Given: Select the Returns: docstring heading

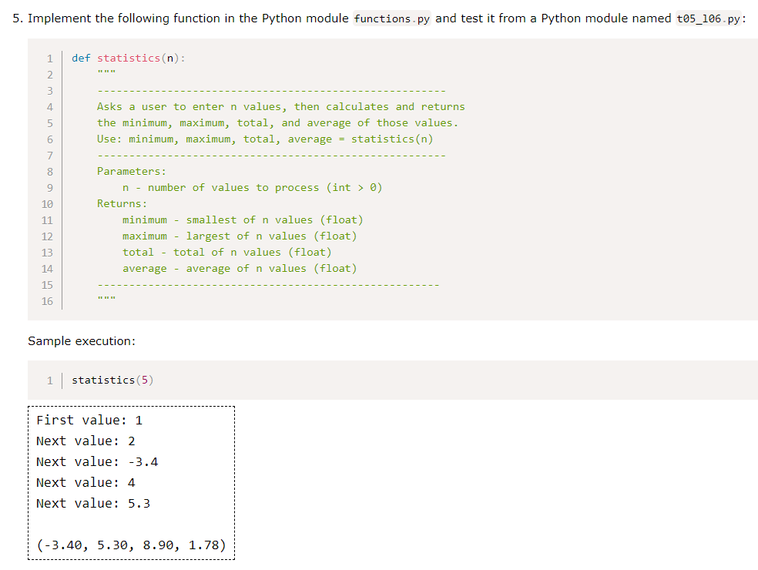Looking at the screenshot, I should 120,203.
